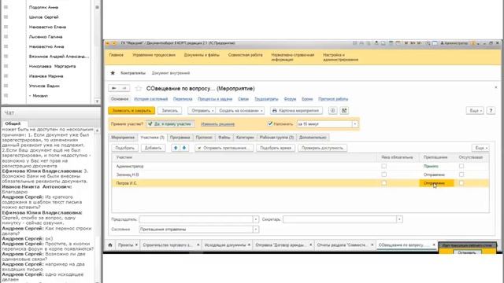The image size is (504, 283).
Task: Expand the Состояние dropdown arrow
Action: click(256, 230)
